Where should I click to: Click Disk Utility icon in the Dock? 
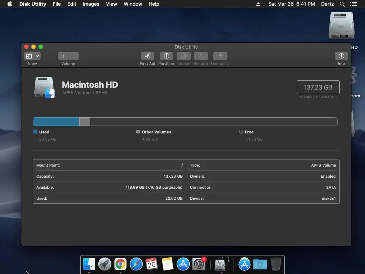221,264
